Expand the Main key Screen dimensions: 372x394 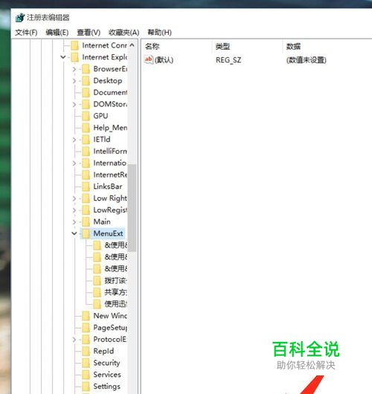tap(74, 222)
